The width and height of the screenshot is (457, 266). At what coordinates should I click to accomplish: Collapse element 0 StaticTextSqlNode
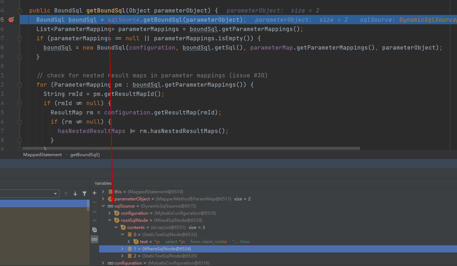click(x=123, y=235)
